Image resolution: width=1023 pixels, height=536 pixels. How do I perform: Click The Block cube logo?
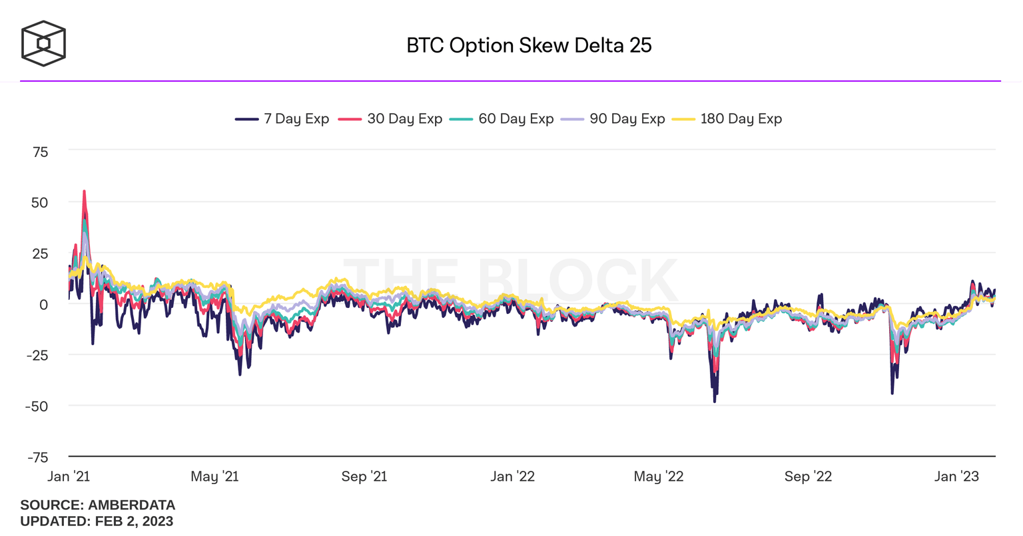point(43,44)
